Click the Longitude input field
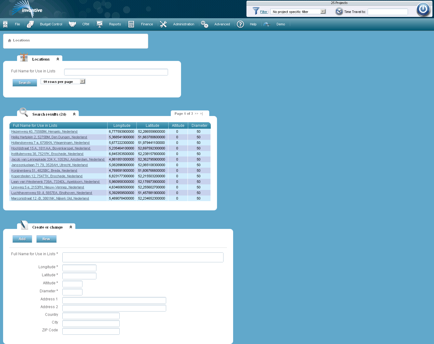Image resolution: width=434 pixels, height=344 pixels. 79,268
